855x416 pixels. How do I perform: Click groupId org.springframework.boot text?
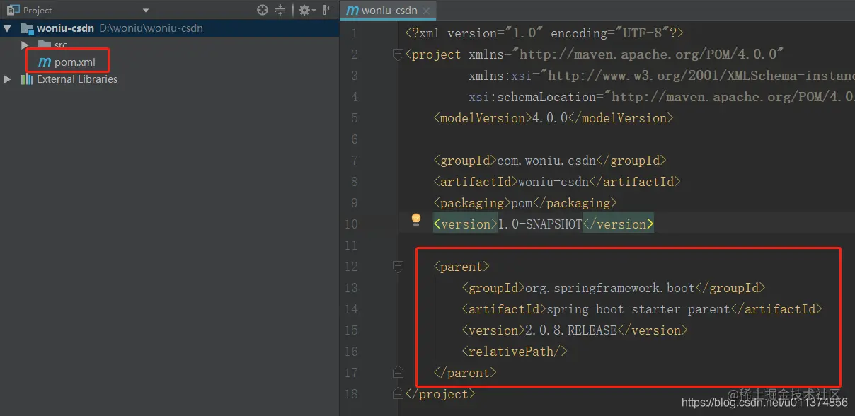[x=610, y=288]
